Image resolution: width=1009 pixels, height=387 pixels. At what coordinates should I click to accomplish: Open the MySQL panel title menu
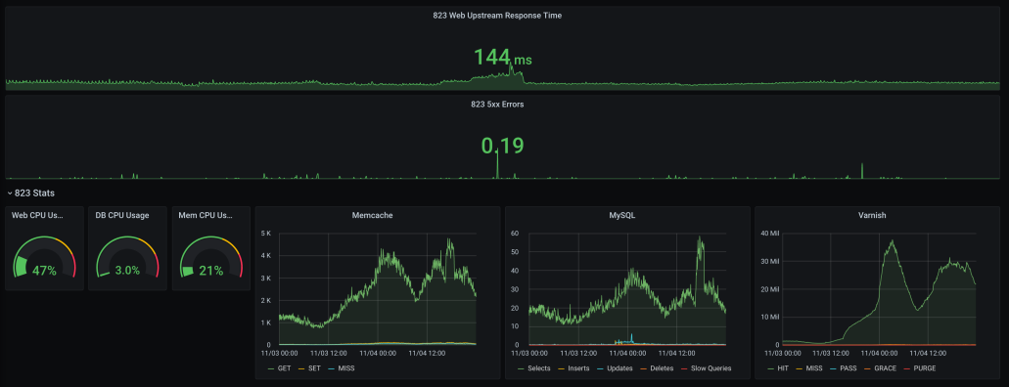[x=621, y=215]
